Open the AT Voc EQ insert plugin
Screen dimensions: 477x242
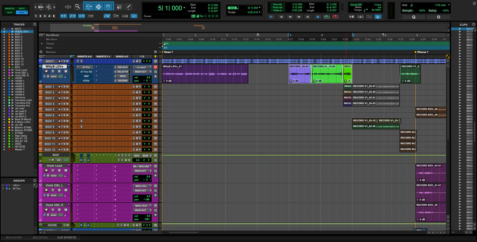click(86, 72)
